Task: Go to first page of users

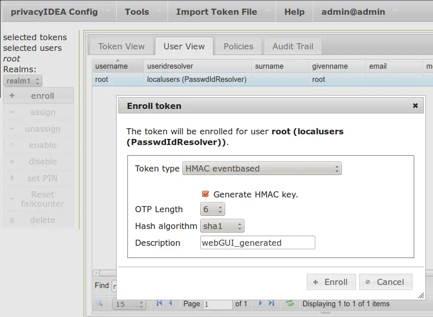Action: [159, 303]
